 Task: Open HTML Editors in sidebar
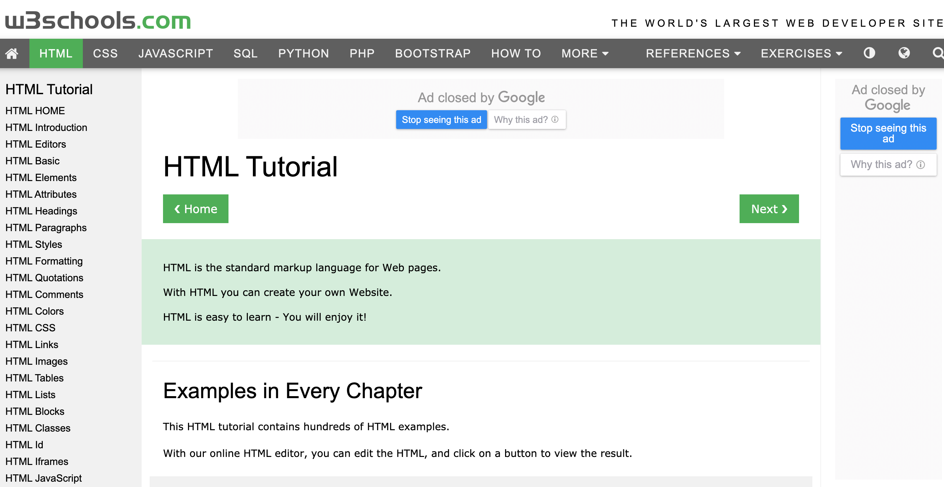click(35, 144)
